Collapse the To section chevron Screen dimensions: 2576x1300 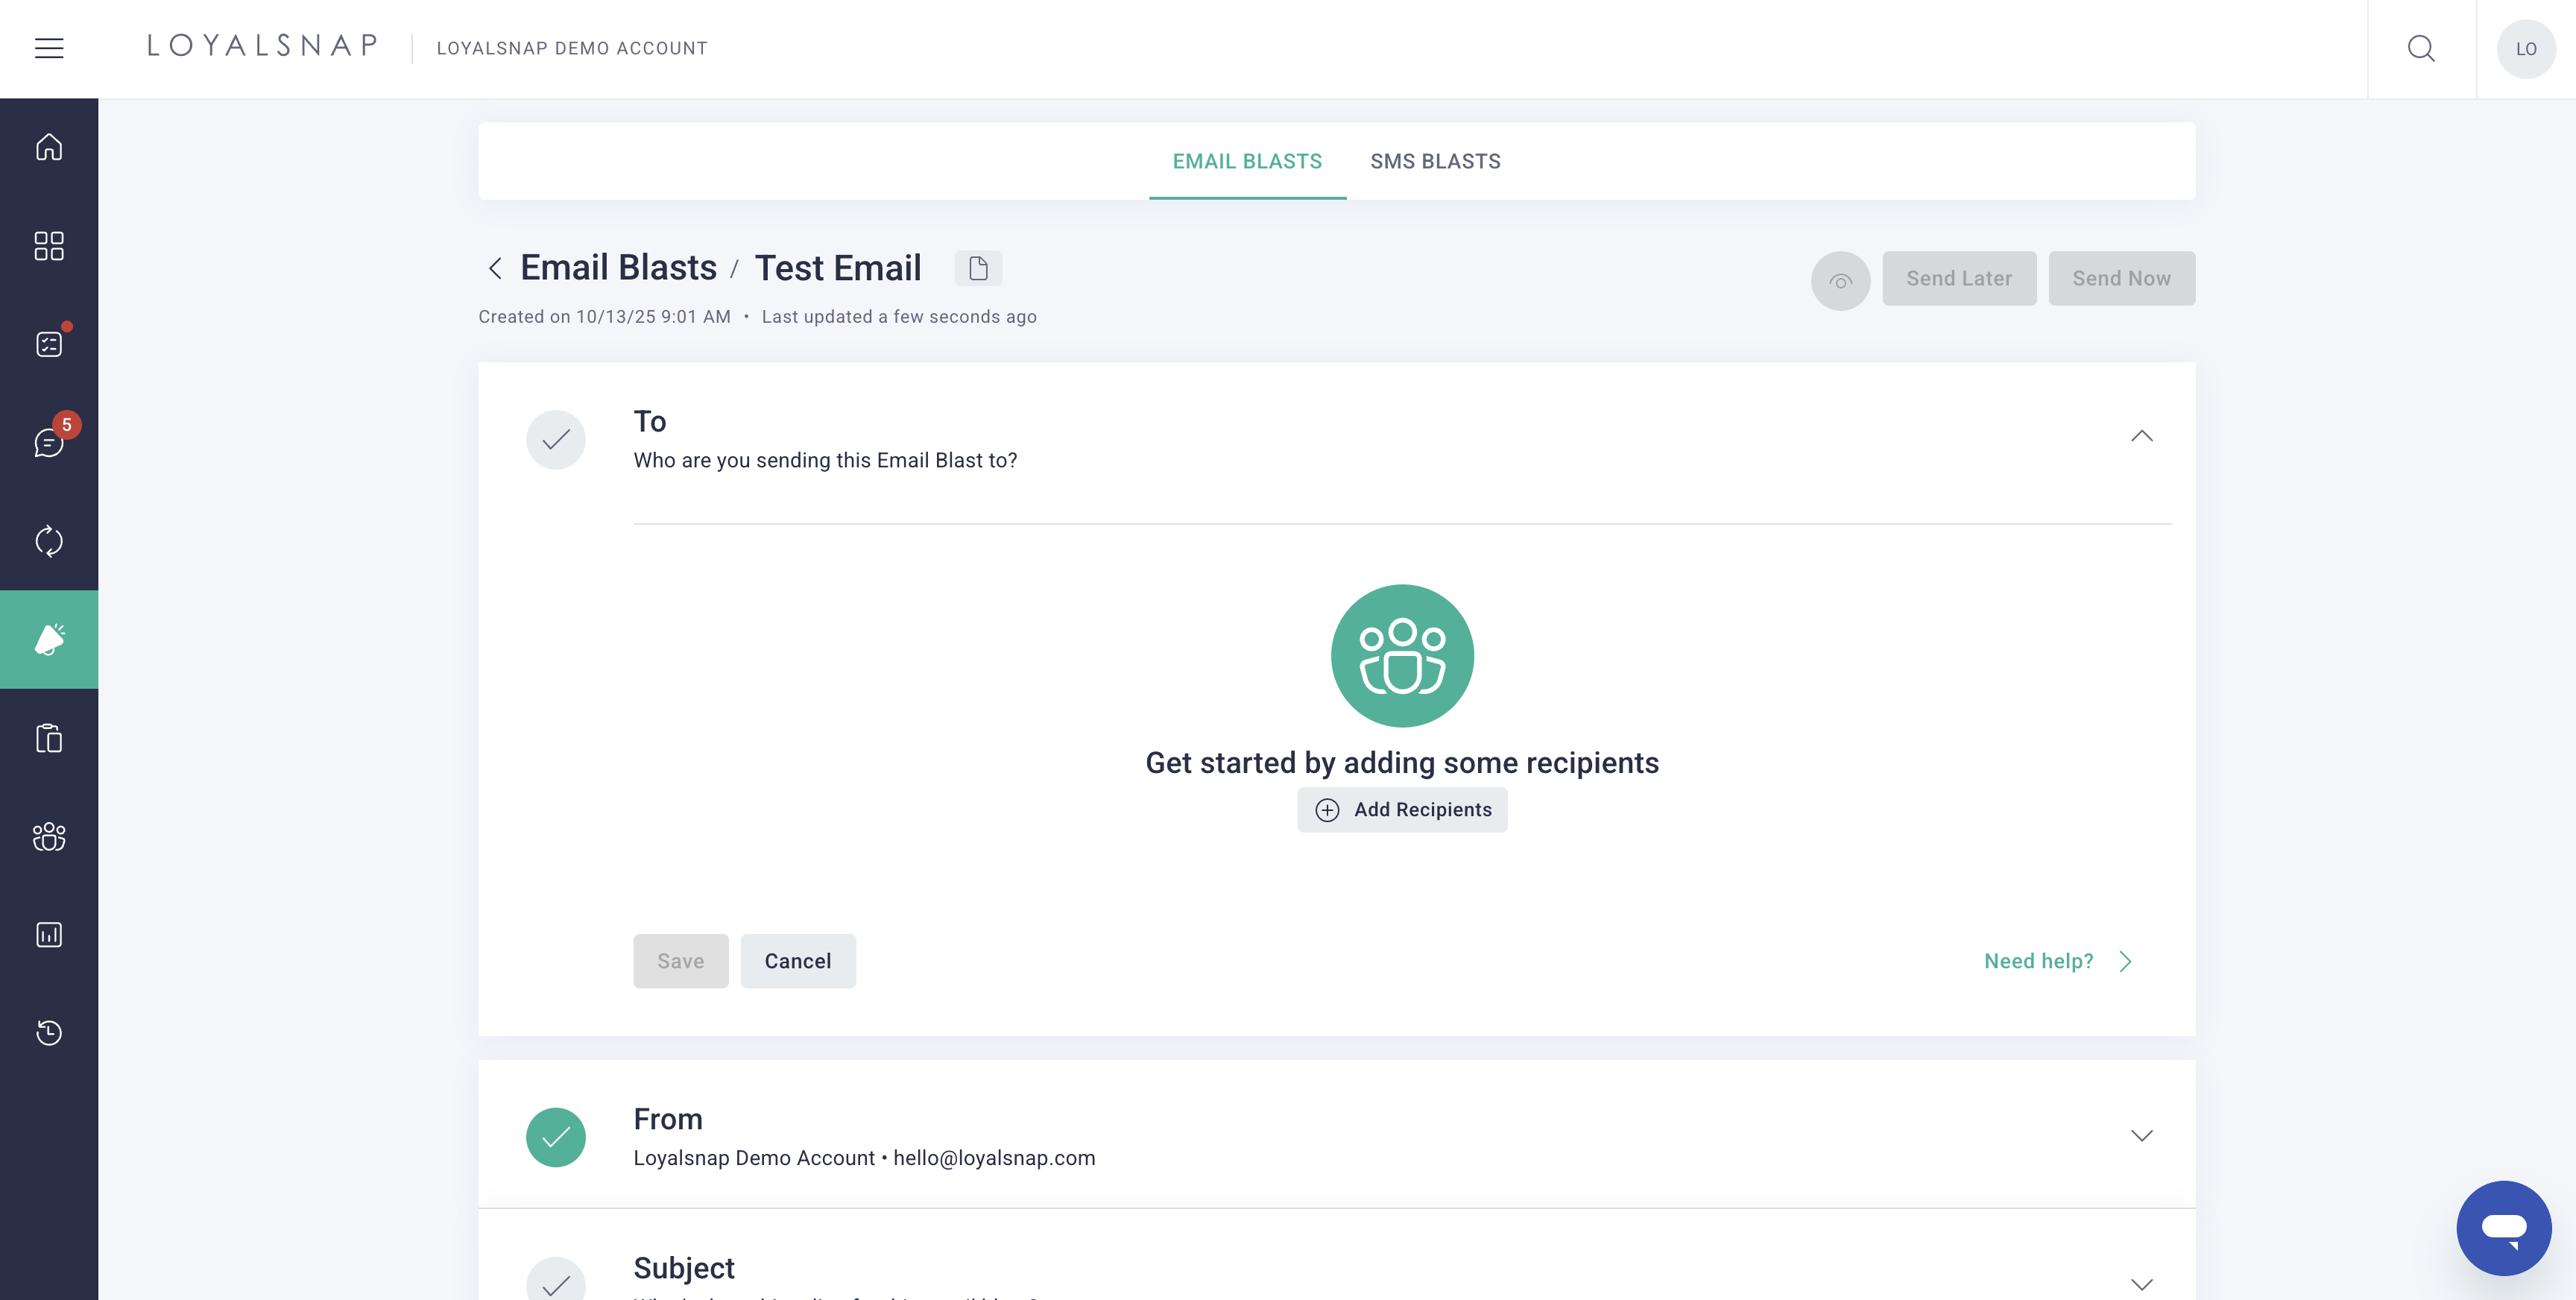coord(2141,436)
